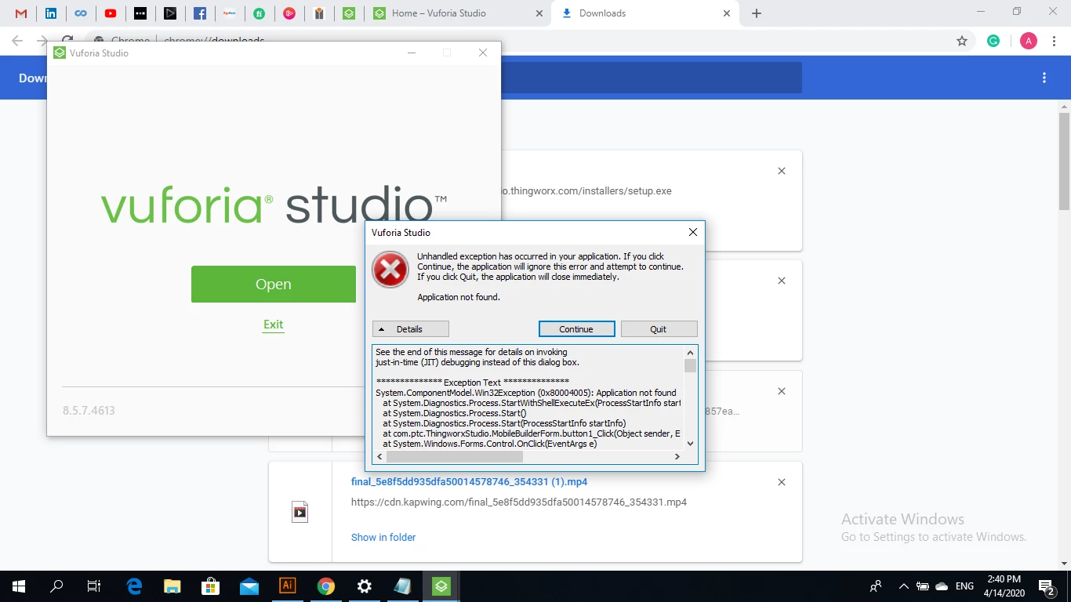1071x602 pixels.
Task: Select the pinned tab with the black play-triangle icon
Action: 170,13
